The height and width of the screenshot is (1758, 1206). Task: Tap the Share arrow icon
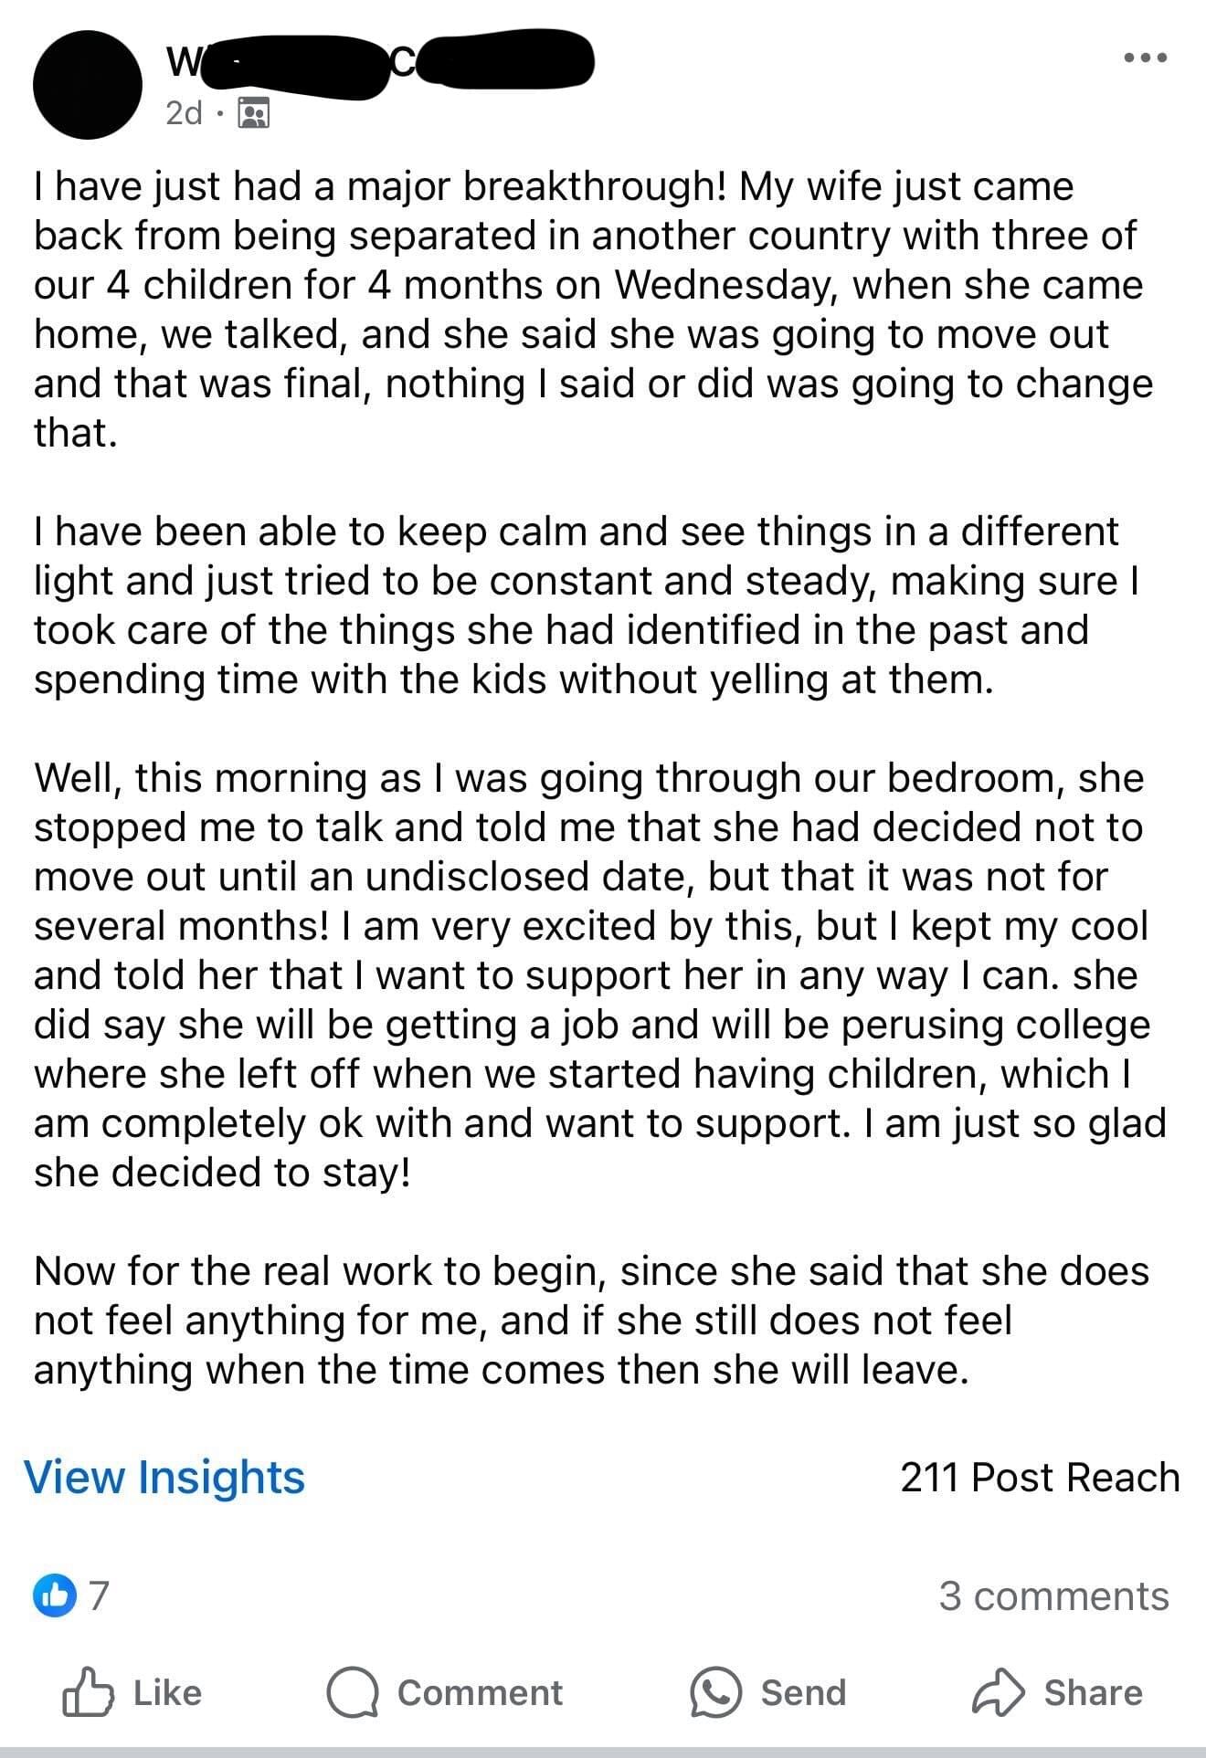click(x=998, y=1692)
